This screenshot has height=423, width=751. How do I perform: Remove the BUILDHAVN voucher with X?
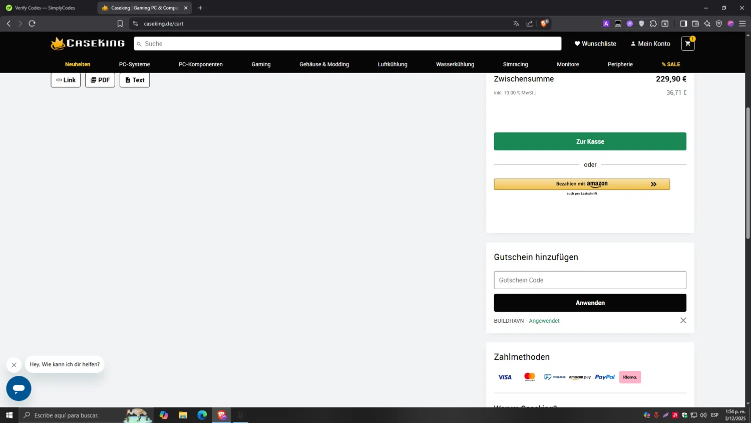683,320
